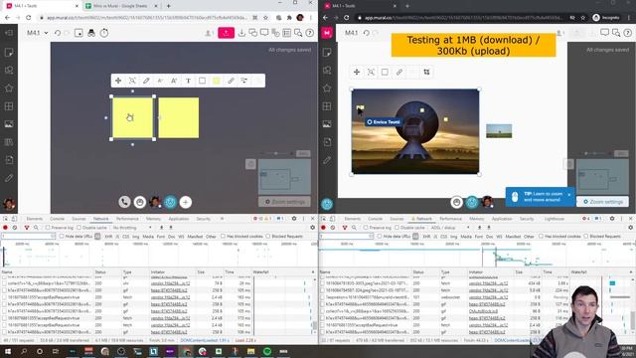Click the move cross icon on sticky note toolbar
The image size is (636, 358).
click(118, 81)
